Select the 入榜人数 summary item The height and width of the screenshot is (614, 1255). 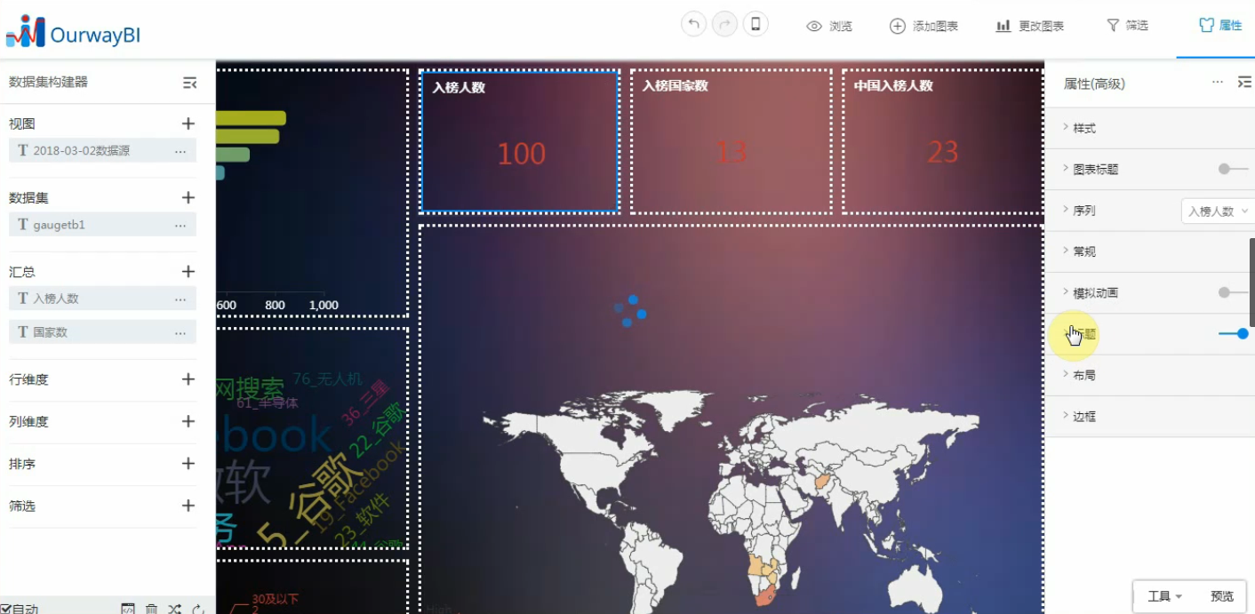pyautogui.click(x=102, y=299)
